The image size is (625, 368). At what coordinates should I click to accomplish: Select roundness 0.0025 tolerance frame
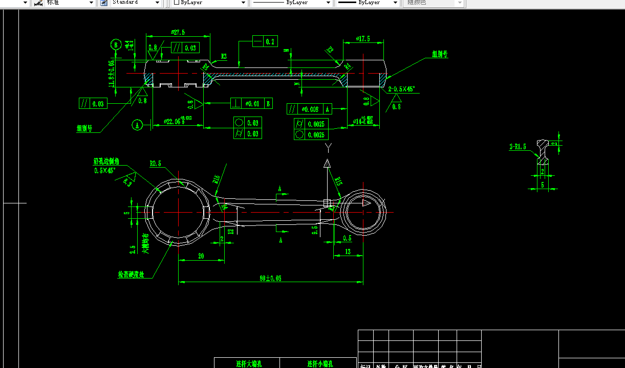(311, 135)
